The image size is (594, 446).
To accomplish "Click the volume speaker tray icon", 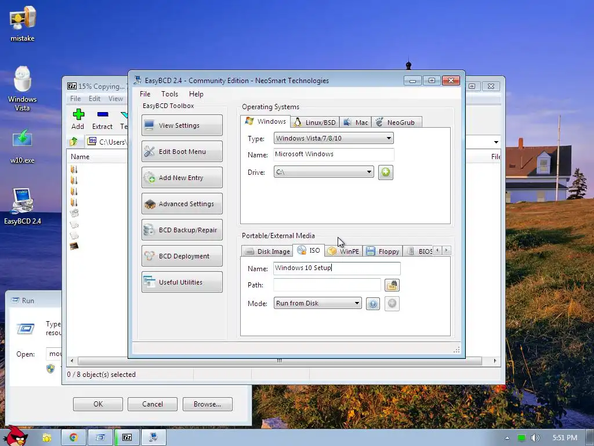I will click(535, 438).
